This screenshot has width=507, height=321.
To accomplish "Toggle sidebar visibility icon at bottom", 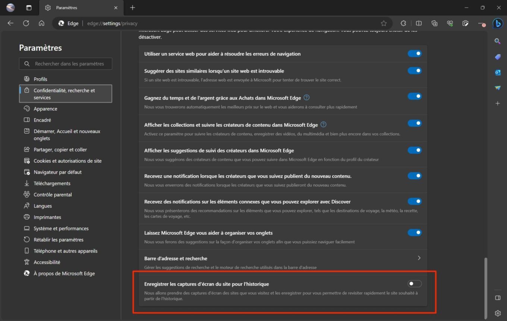I will point(497,298).
